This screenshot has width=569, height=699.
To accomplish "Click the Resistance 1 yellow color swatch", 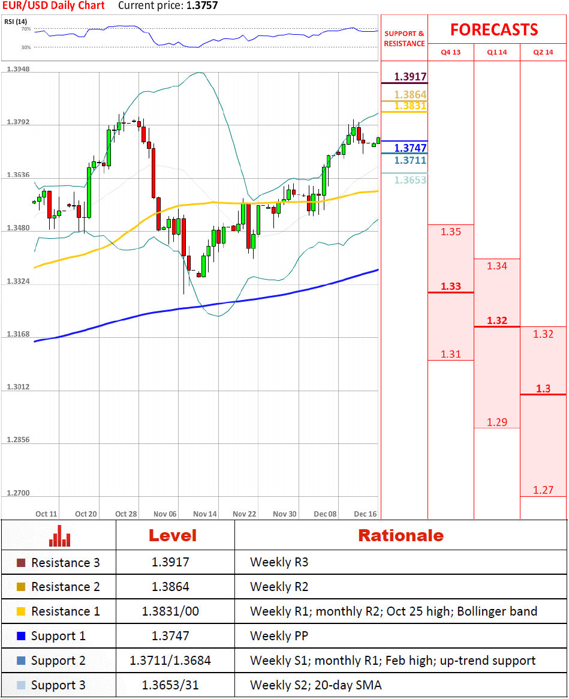I will pyautogui.click(x=22, y=612).
